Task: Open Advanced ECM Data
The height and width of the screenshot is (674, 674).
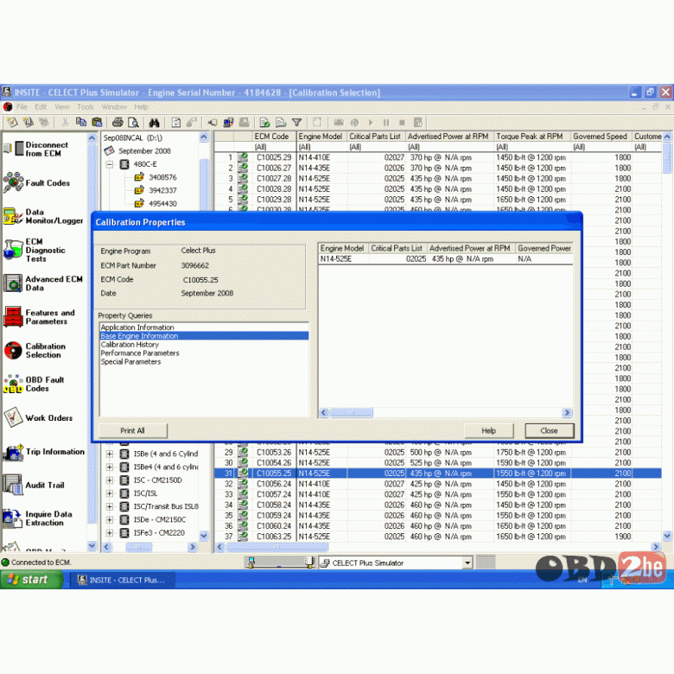Action: click(43, 283)
